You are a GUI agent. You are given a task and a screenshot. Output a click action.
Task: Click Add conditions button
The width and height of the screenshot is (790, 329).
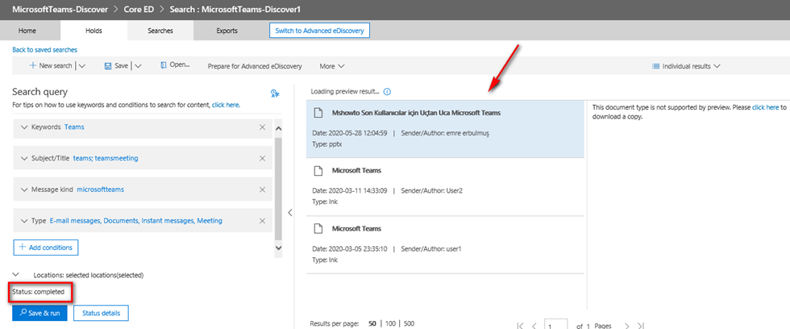(45, 248)
